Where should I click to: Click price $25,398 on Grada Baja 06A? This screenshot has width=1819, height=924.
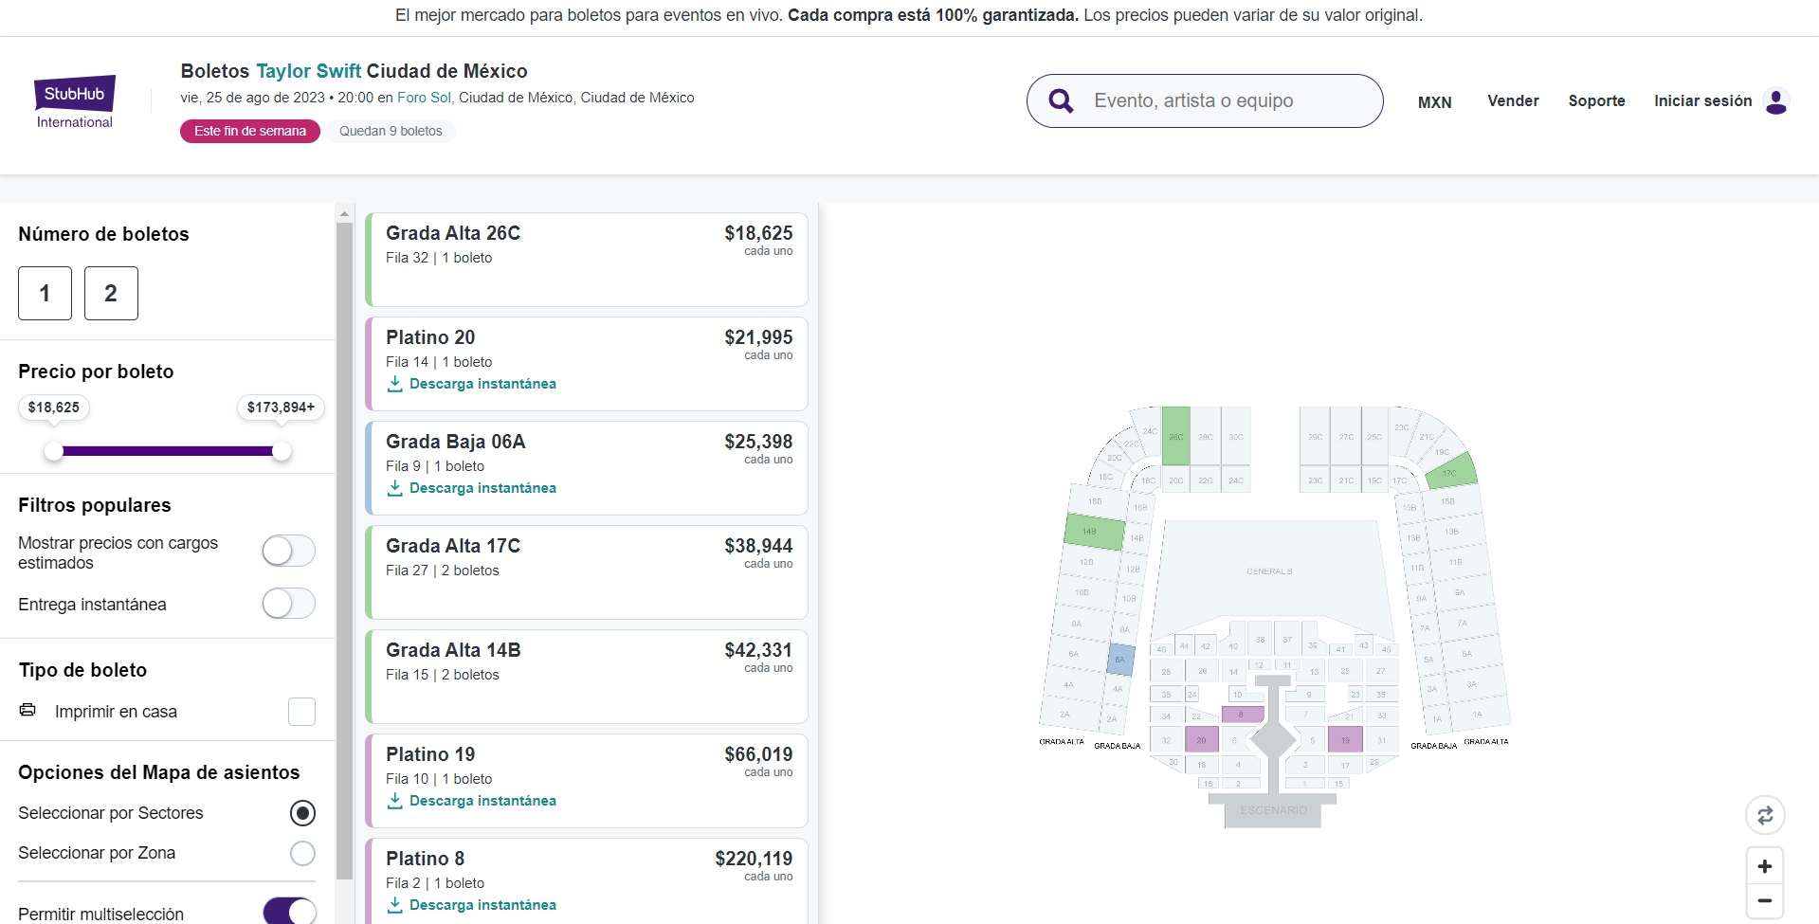click(758, 442)
